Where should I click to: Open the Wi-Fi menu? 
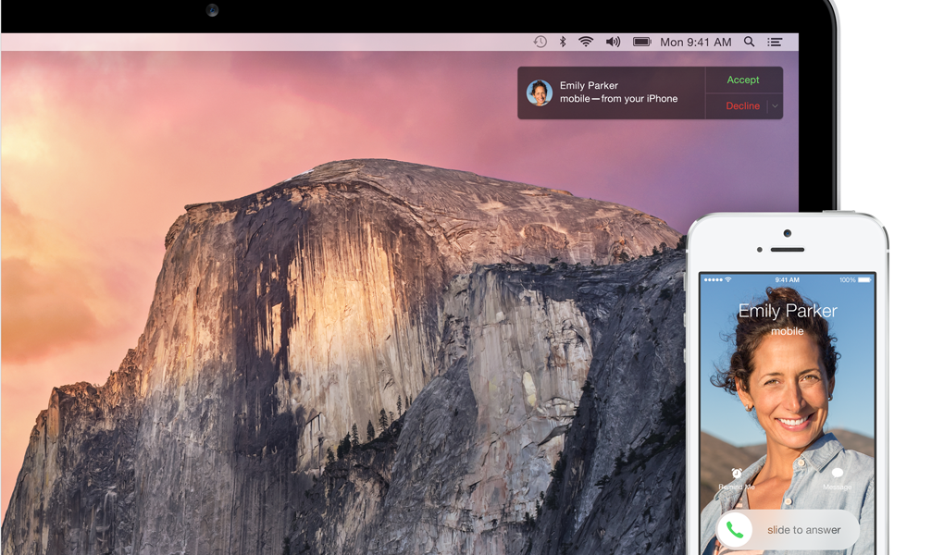coord(586,42)
